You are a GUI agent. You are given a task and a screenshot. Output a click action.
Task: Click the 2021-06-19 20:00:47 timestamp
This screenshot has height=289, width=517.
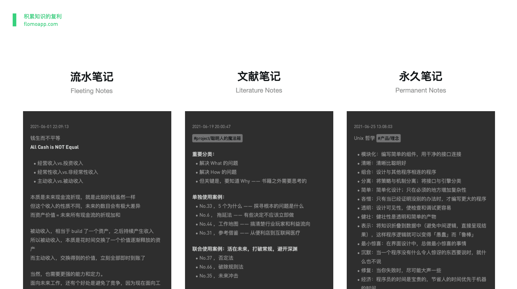click(211, 126)
